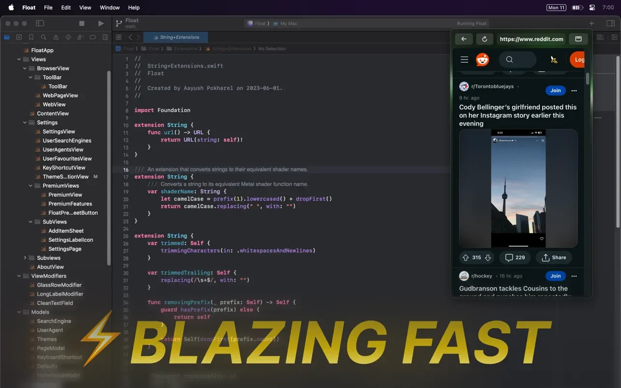Collapse the ViewModifiers group
Viewport: 621px width, 388px height.
(19, 276)
